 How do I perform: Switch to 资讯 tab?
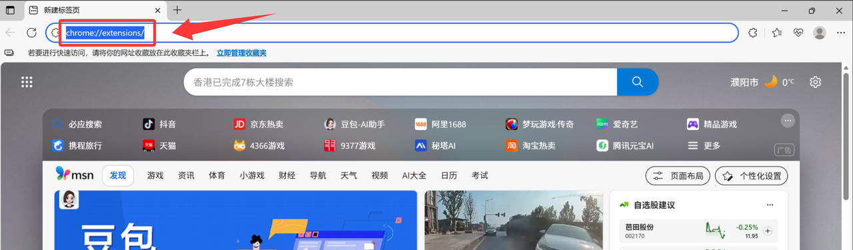(187, 175)
